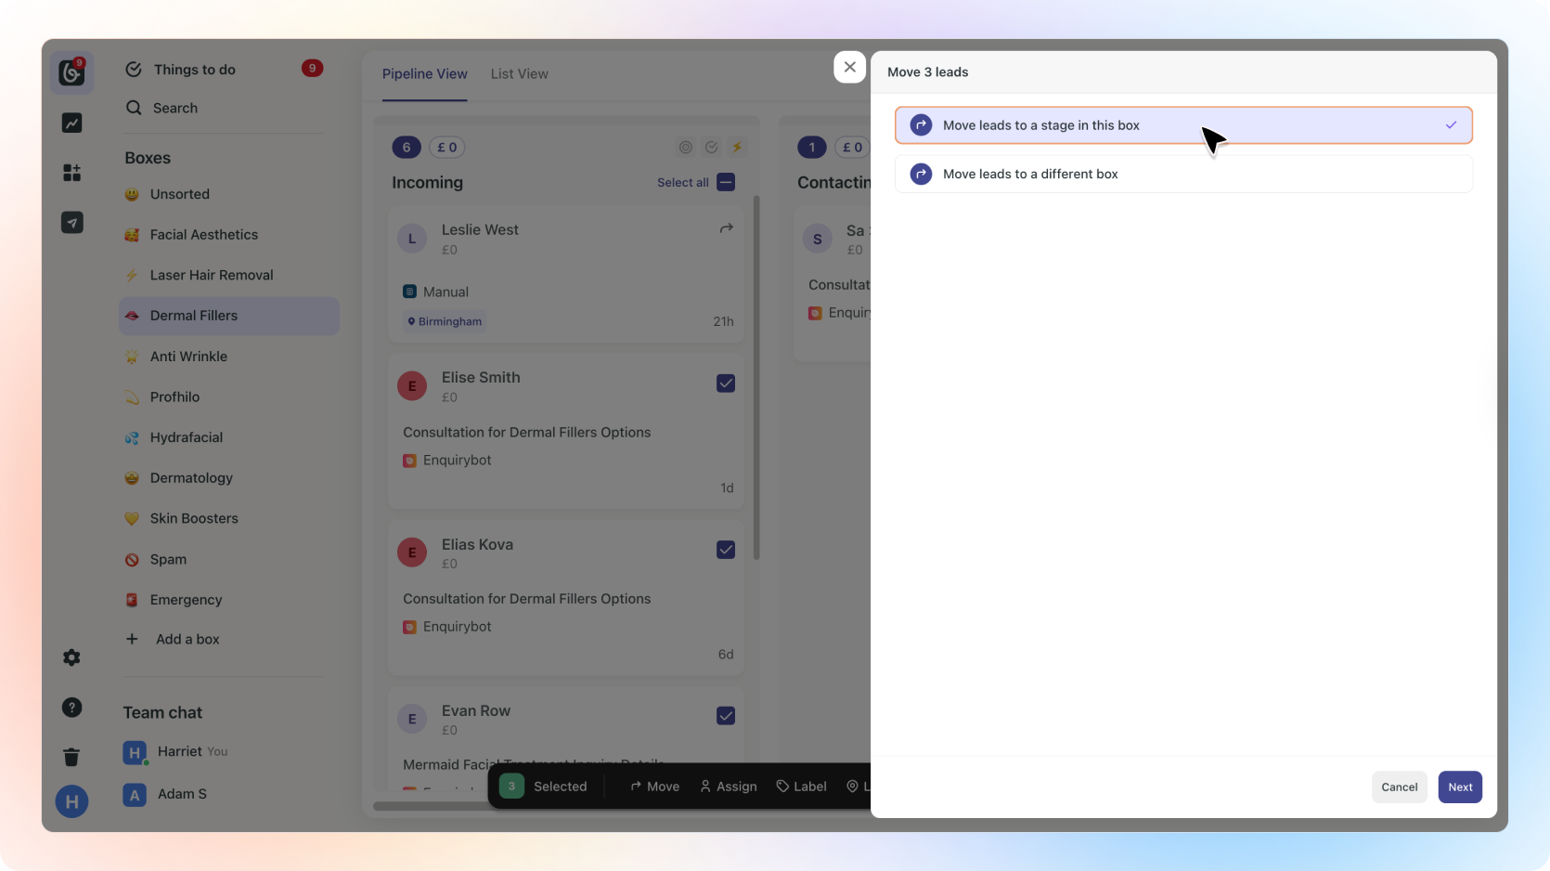Click the Incoming lead count badge 6
1550x871 pixels.
coord(407,147)
